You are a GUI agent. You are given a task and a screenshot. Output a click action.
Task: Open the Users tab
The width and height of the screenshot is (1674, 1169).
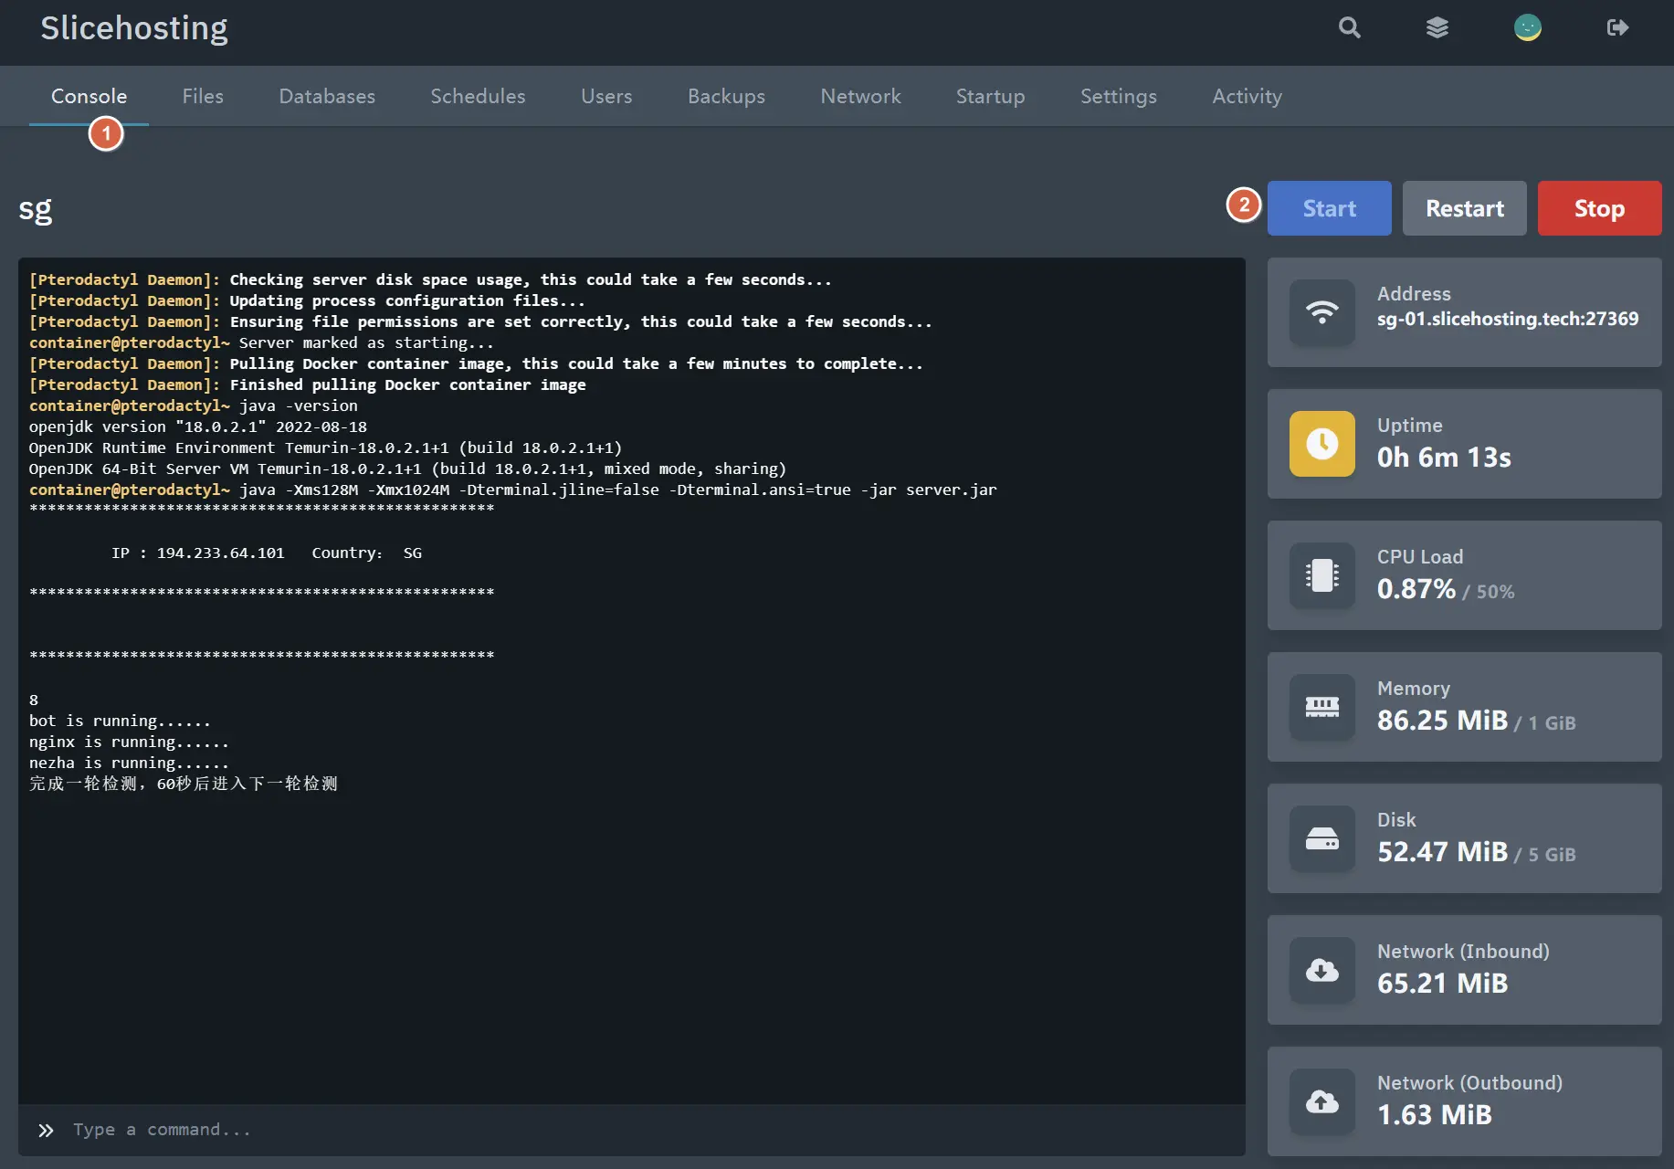tap(606, 96)
